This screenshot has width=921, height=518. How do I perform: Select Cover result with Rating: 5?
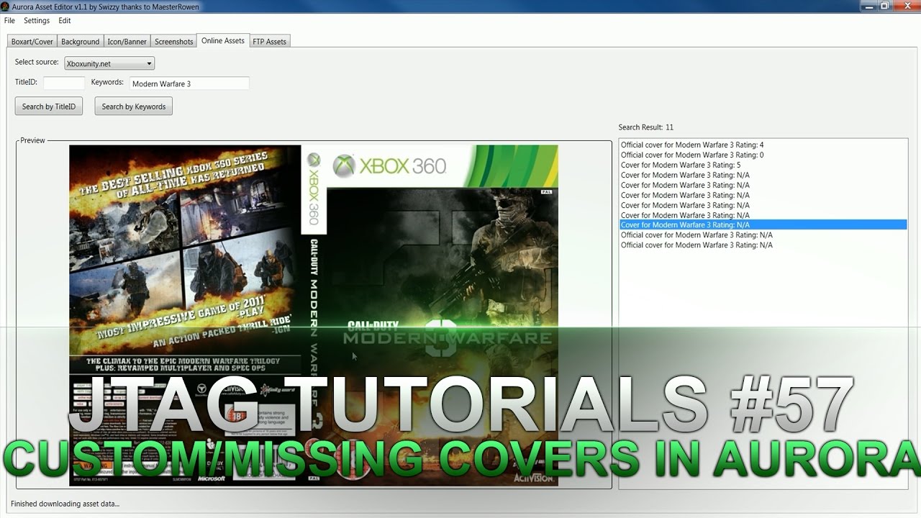click(763, 165)
